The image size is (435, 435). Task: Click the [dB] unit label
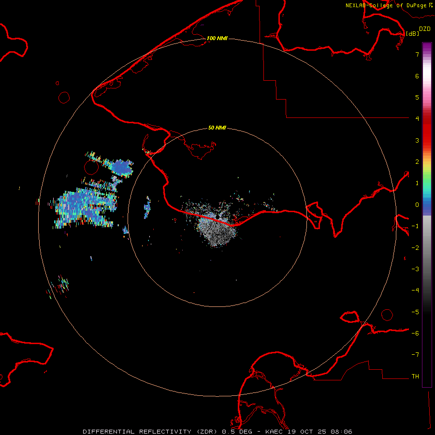pyautogui.click(x=412, y=33)
